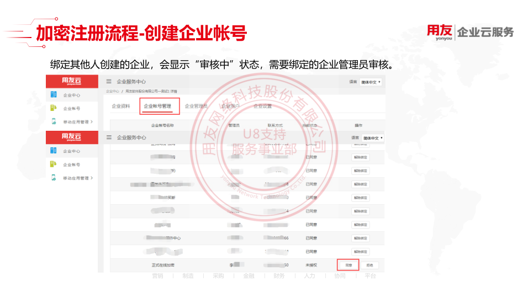This screenshot has width=528, height=293.
Task: Click footer text 财务
Action: pyautogui.click(x=279, y=276)
